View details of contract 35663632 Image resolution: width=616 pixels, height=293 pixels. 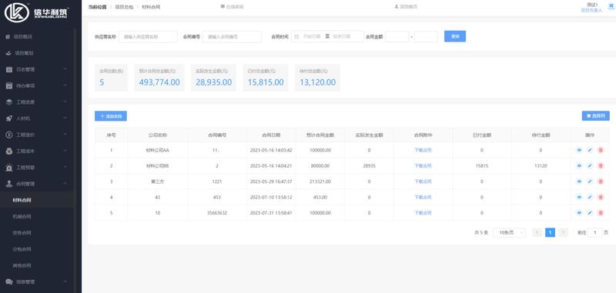tap(579, 212)
